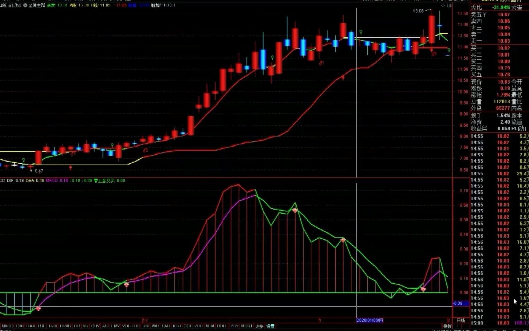The width and height of the screenshot is (529, 331).
Task: Click the pink golden-cross marker near MACD peak
Action: (295, 211)
